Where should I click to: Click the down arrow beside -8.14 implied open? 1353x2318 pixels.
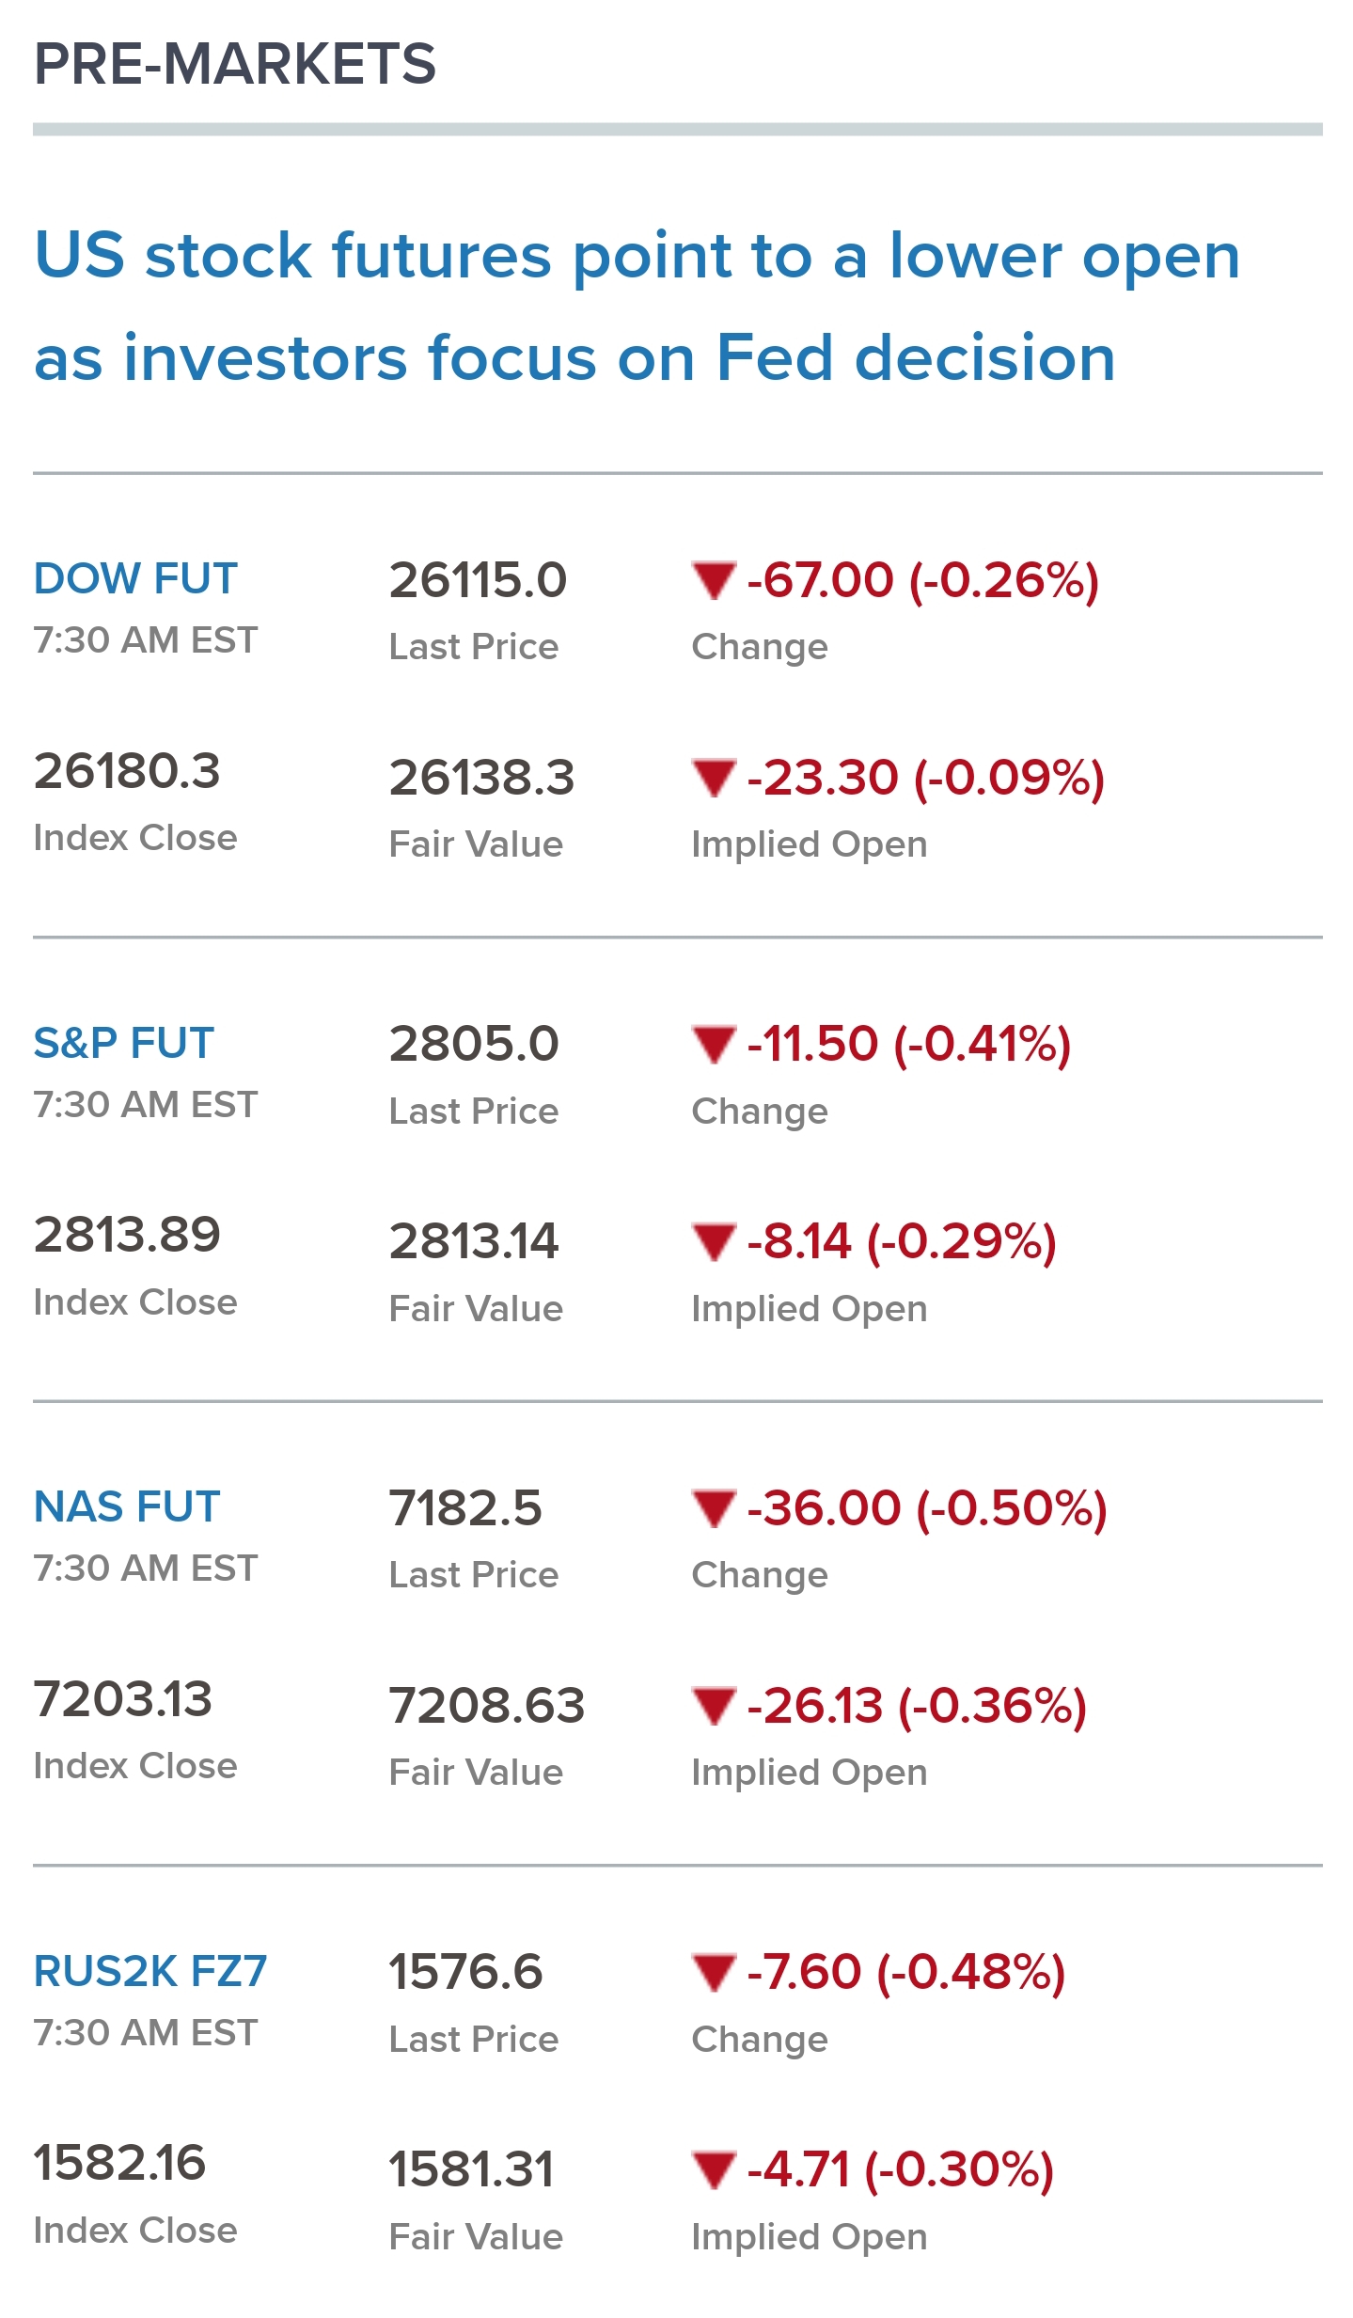[x=714, y=1242]
